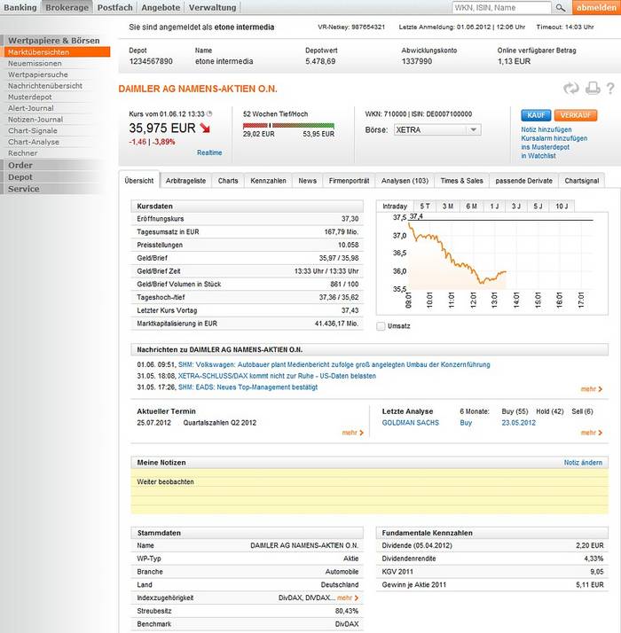621x633 pixels.
Task: Switch to the Analysen (103) tab
Action: tap(405, 181)
